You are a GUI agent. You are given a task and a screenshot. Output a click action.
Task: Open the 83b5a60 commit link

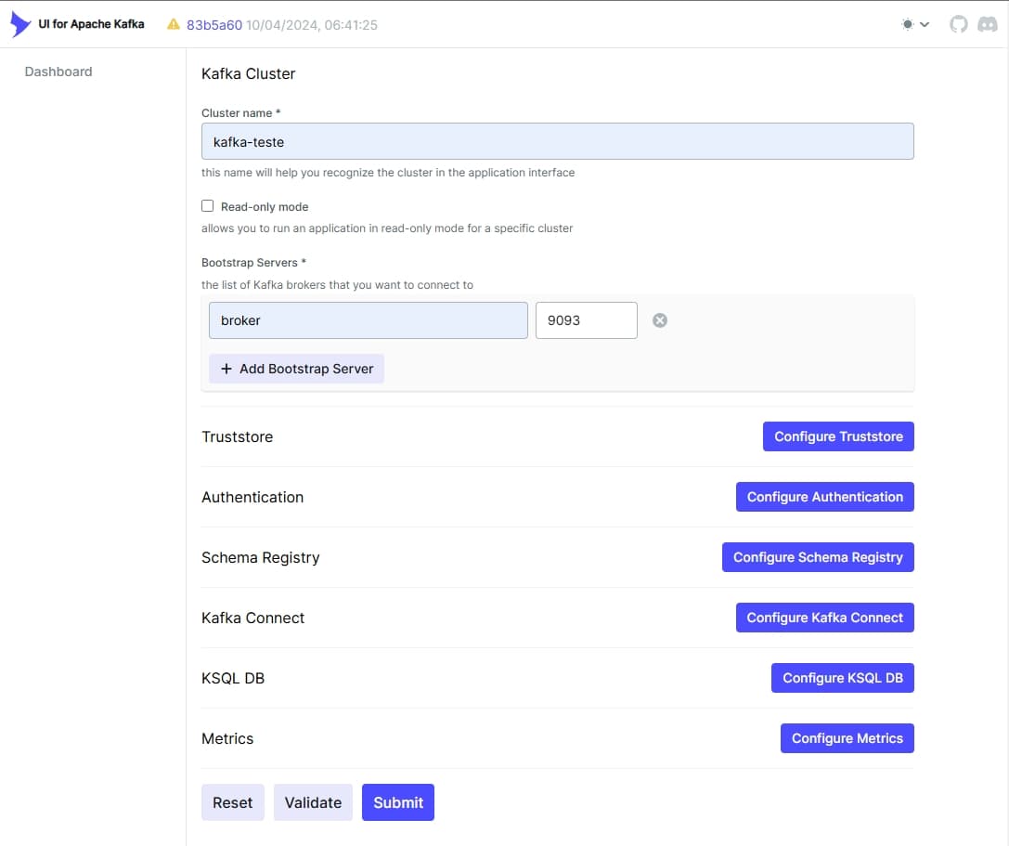[x=214, y=25]
